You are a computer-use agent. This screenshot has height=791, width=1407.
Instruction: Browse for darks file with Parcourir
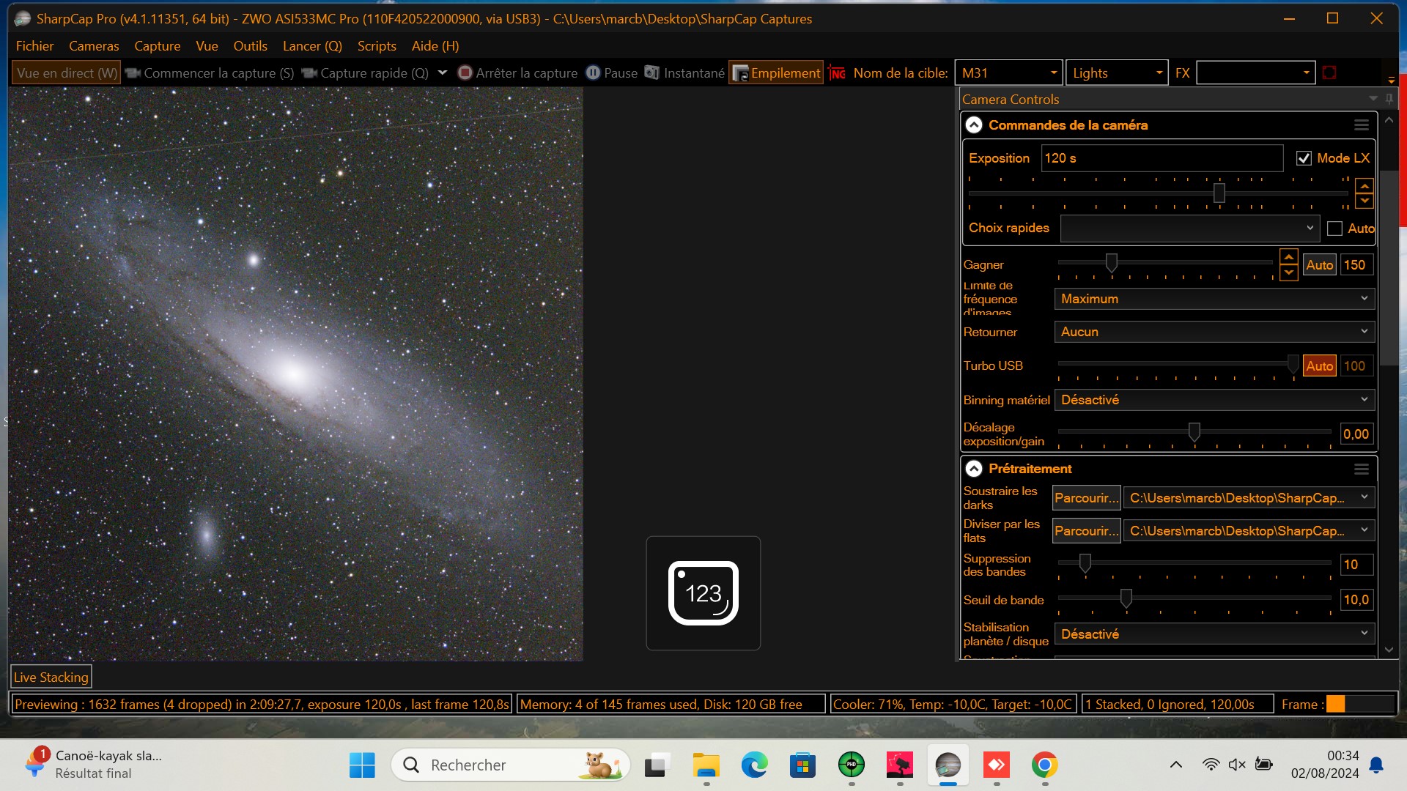click(x=1087, y=498)
